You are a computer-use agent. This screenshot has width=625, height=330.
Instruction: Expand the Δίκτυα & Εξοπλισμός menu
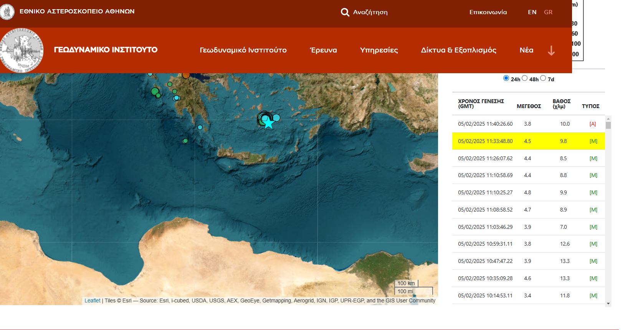pos(458,50)
